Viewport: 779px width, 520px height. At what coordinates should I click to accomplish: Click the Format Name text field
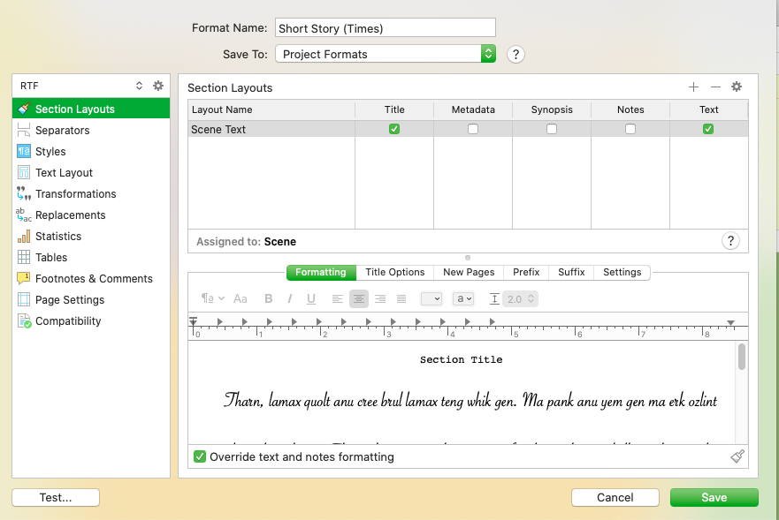pos(386,28)
